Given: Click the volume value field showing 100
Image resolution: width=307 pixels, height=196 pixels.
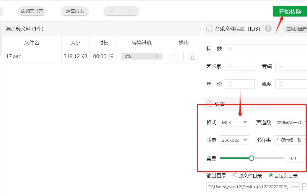Looking at the screenshot, I should [x=296, y=158].
